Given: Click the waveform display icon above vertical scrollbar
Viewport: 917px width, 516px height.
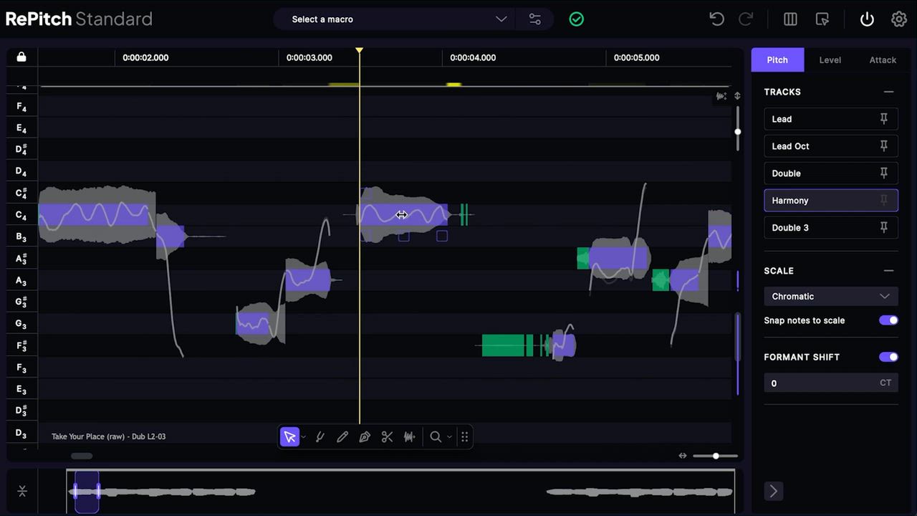Looking at the screenshot, I should point(721,96).
